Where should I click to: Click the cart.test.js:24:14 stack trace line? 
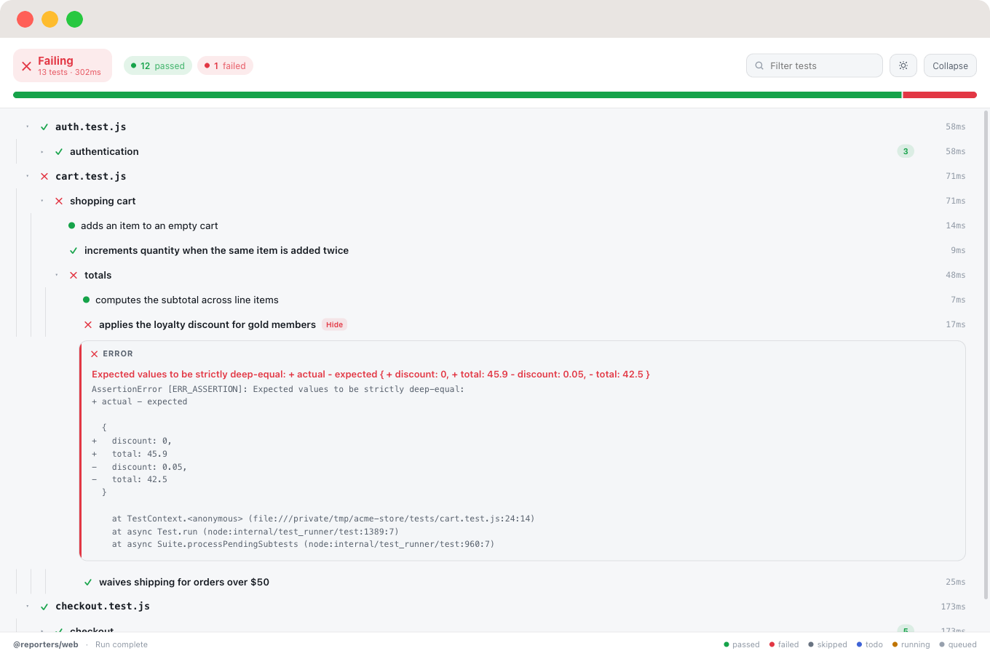[x=323, y=519]
